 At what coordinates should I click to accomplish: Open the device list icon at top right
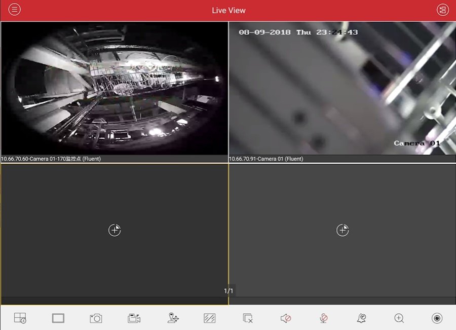coord(443,10)
